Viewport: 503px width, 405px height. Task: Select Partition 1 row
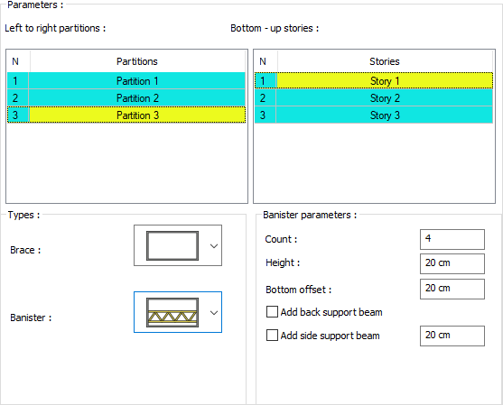(126, 81)
